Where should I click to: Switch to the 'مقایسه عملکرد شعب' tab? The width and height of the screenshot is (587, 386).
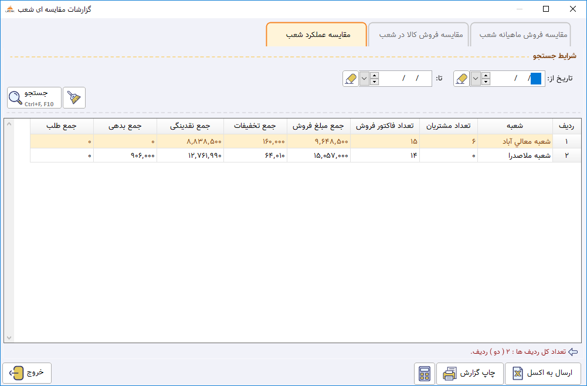pos(316,35)
